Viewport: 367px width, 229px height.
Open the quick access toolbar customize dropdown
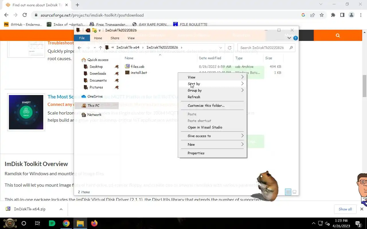99,31
